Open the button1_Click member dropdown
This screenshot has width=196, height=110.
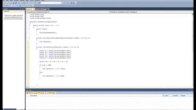[x=152, y=12]
